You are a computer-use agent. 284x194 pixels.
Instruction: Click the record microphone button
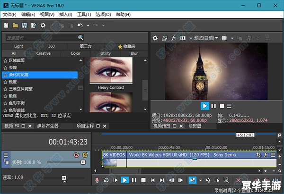click(x=97, y=180)
